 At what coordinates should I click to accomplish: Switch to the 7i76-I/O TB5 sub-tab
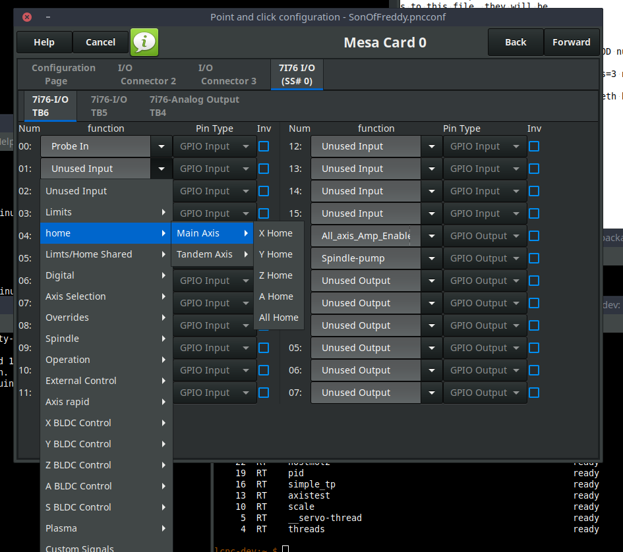(109, 106)
